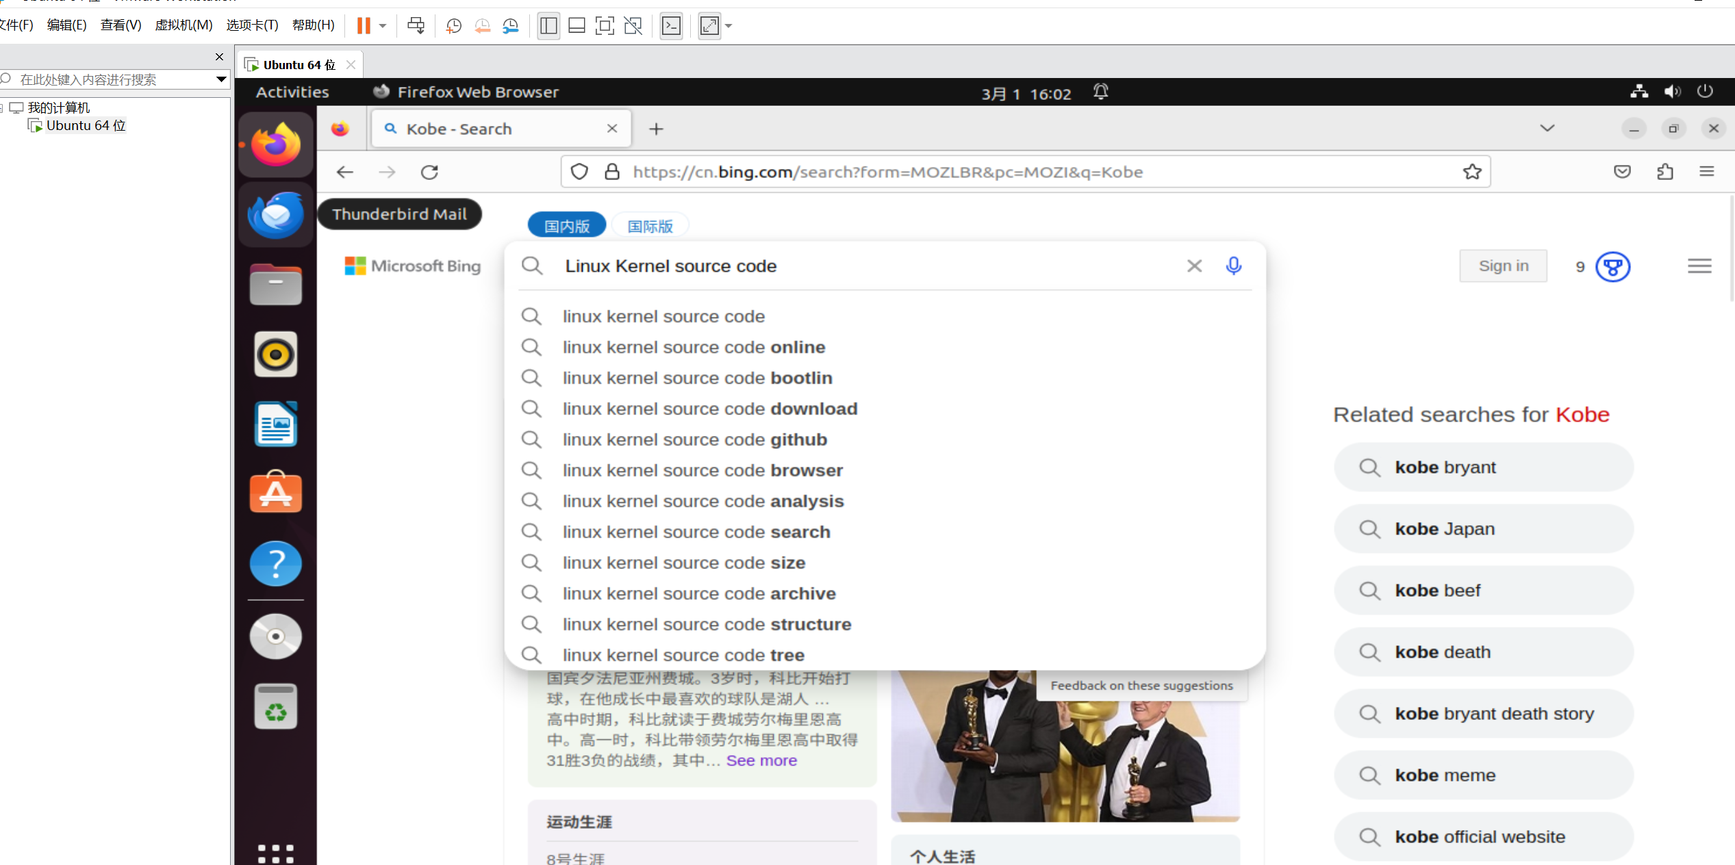Image resolution: width=1735 pixels, height=865 pixels.
Task: Click the voice search microphone icon
Action: point(1234,266)
